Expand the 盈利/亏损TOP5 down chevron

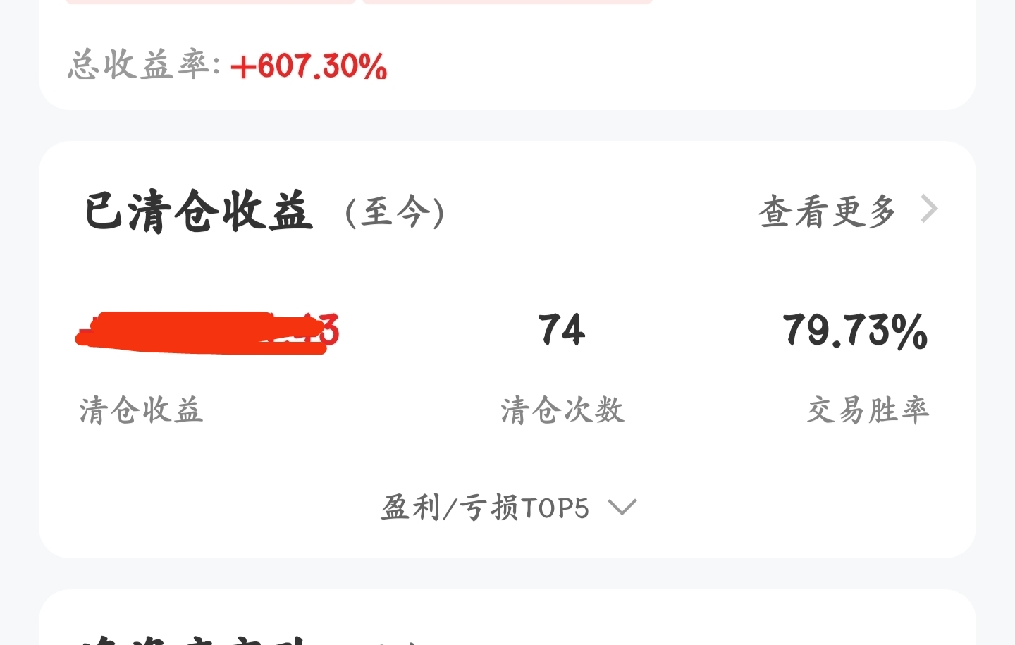(x=622, y=507)
